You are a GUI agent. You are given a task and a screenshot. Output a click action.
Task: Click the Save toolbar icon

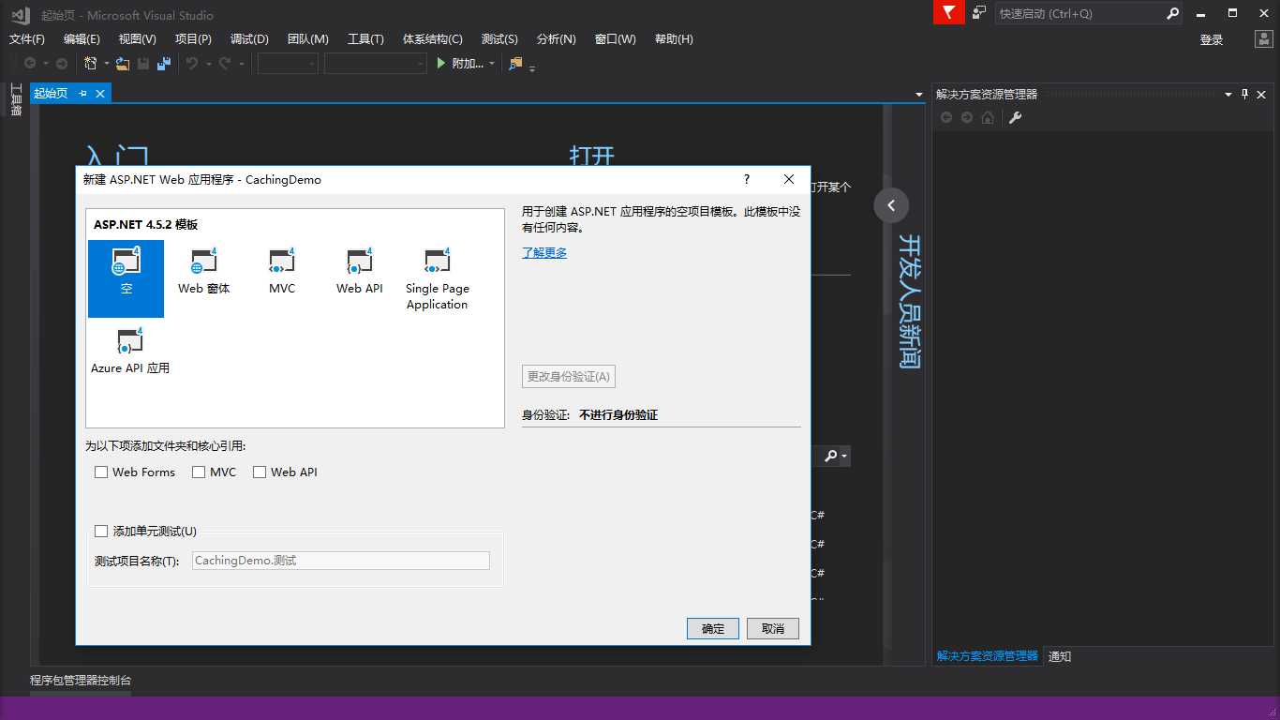point(143,64)
